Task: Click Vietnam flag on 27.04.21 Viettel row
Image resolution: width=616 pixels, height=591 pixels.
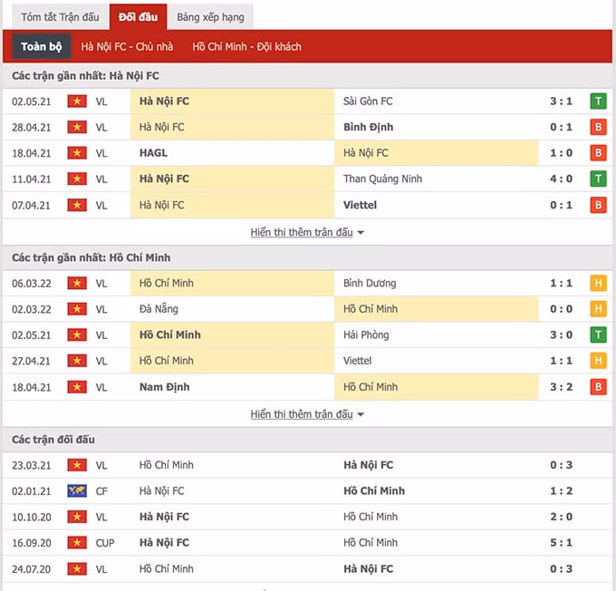Action: point(77,361)
